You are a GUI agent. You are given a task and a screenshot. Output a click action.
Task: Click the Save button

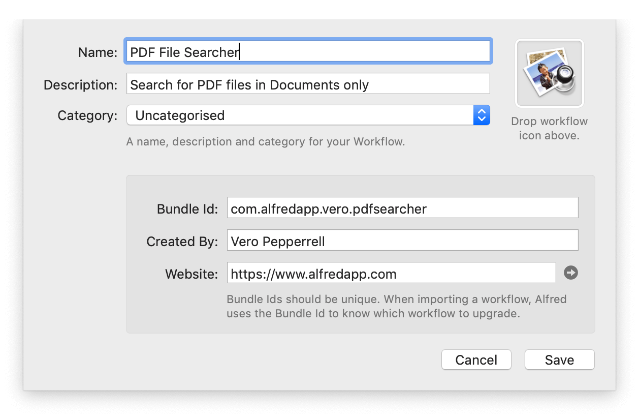coord(559,360)
